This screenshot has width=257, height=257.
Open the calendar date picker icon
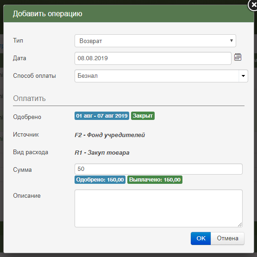(x=238, y=57)
